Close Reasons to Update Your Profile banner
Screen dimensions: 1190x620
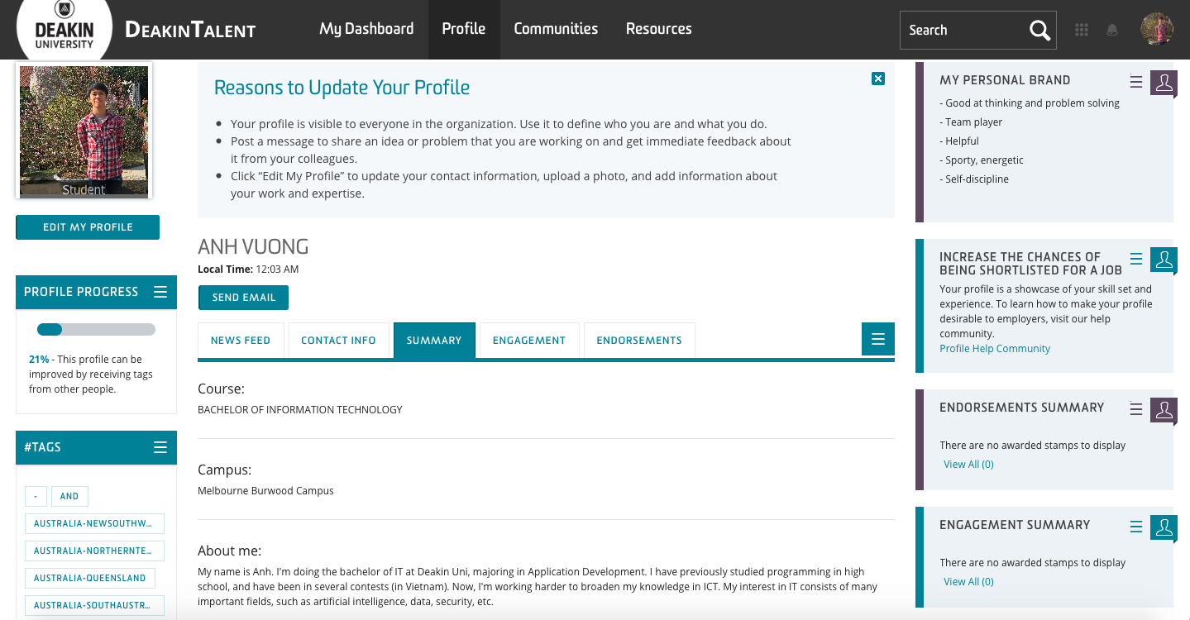[878, 79]
